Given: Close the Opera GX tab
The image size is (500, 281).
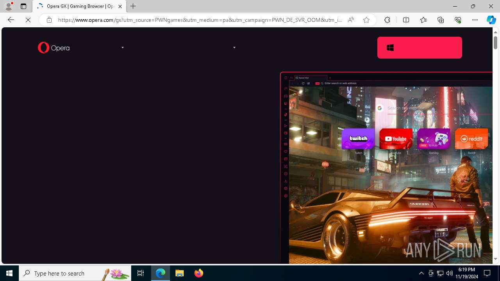Looking at the screenshot, I should click(120, 6).
